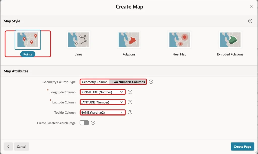Click the Points label pill
The width and height of the screenshot is (258, 154).
28,54
